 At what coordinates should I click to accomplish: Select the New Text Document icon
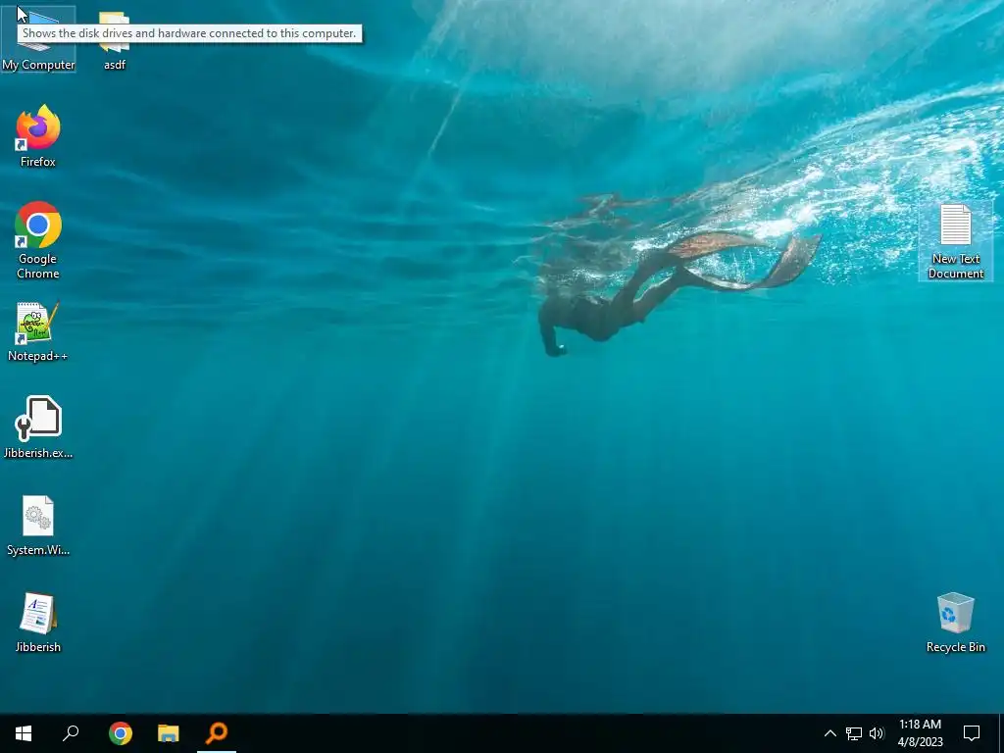tap(955, 241)
